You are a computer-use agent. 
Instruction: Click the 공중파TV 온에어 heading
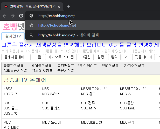[25, 80]
